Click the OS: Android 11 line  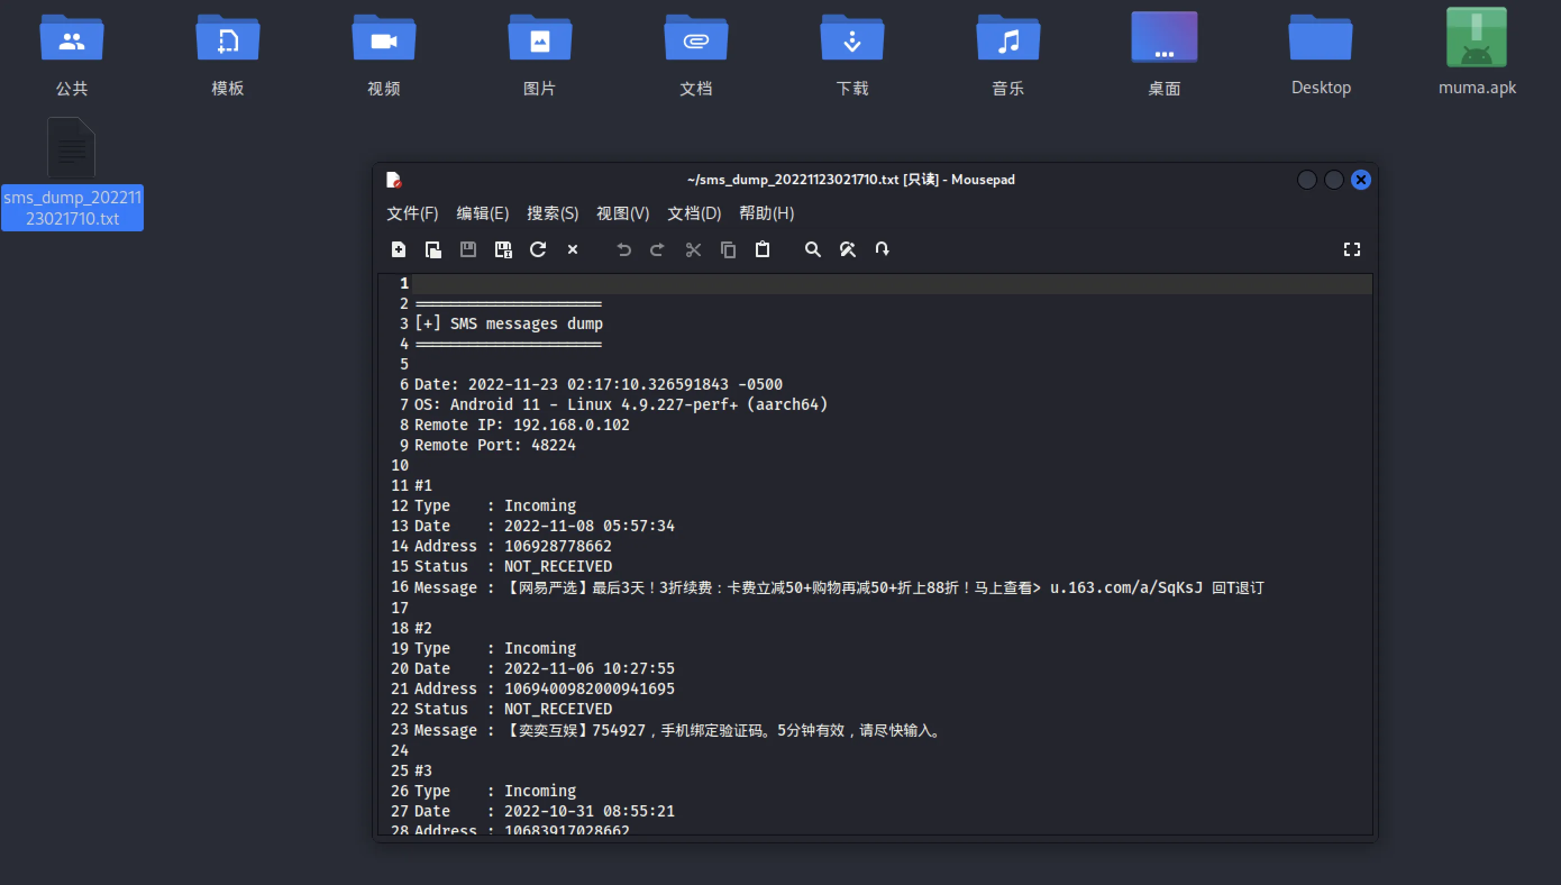pos(621,405)
